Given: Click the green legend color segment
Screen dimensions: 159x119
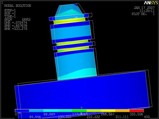Looking at the screenshot, I should click(x=79, y=111).
